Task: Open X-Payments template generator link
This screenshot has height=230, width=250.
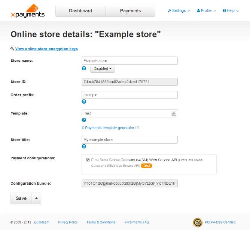Action: [x=108, y=128]
